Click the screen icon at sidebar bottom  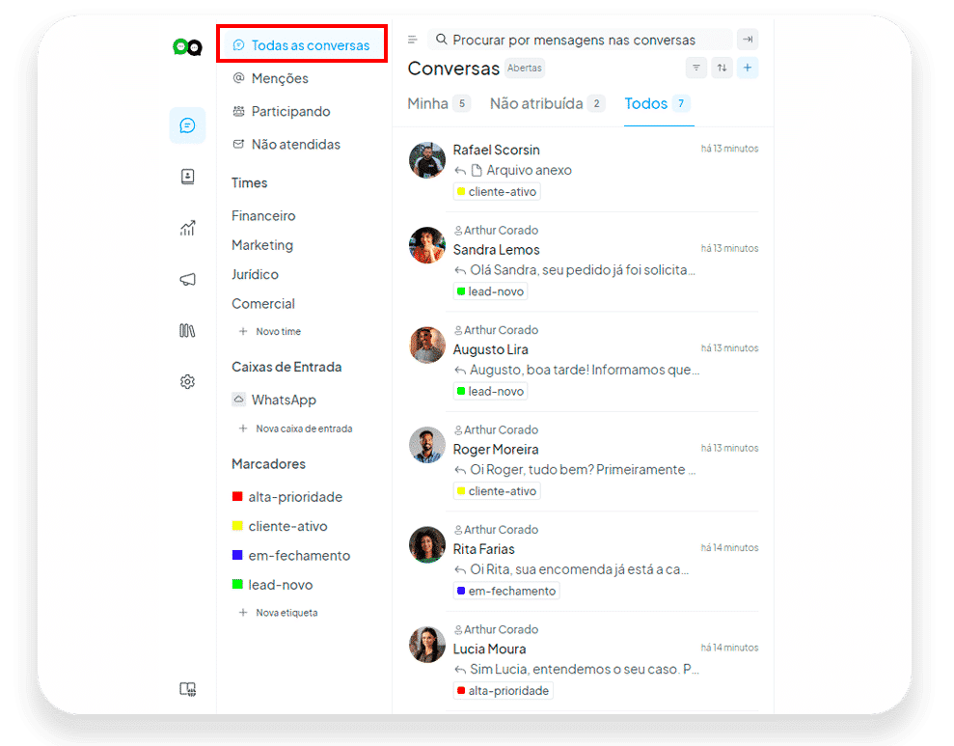187,689
